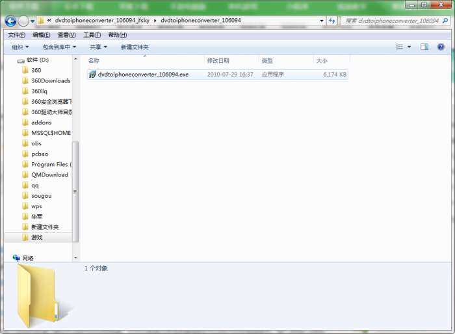Select 软件 (D:) drive in tree
Screen dimensions: 455x334
pyautogui.click(x=38, y=60)
